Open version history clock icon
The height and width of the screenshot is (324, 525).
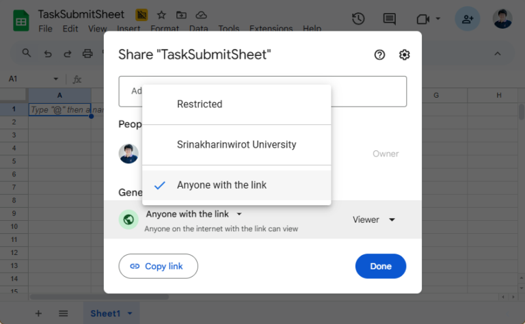(x=358, y=18)
